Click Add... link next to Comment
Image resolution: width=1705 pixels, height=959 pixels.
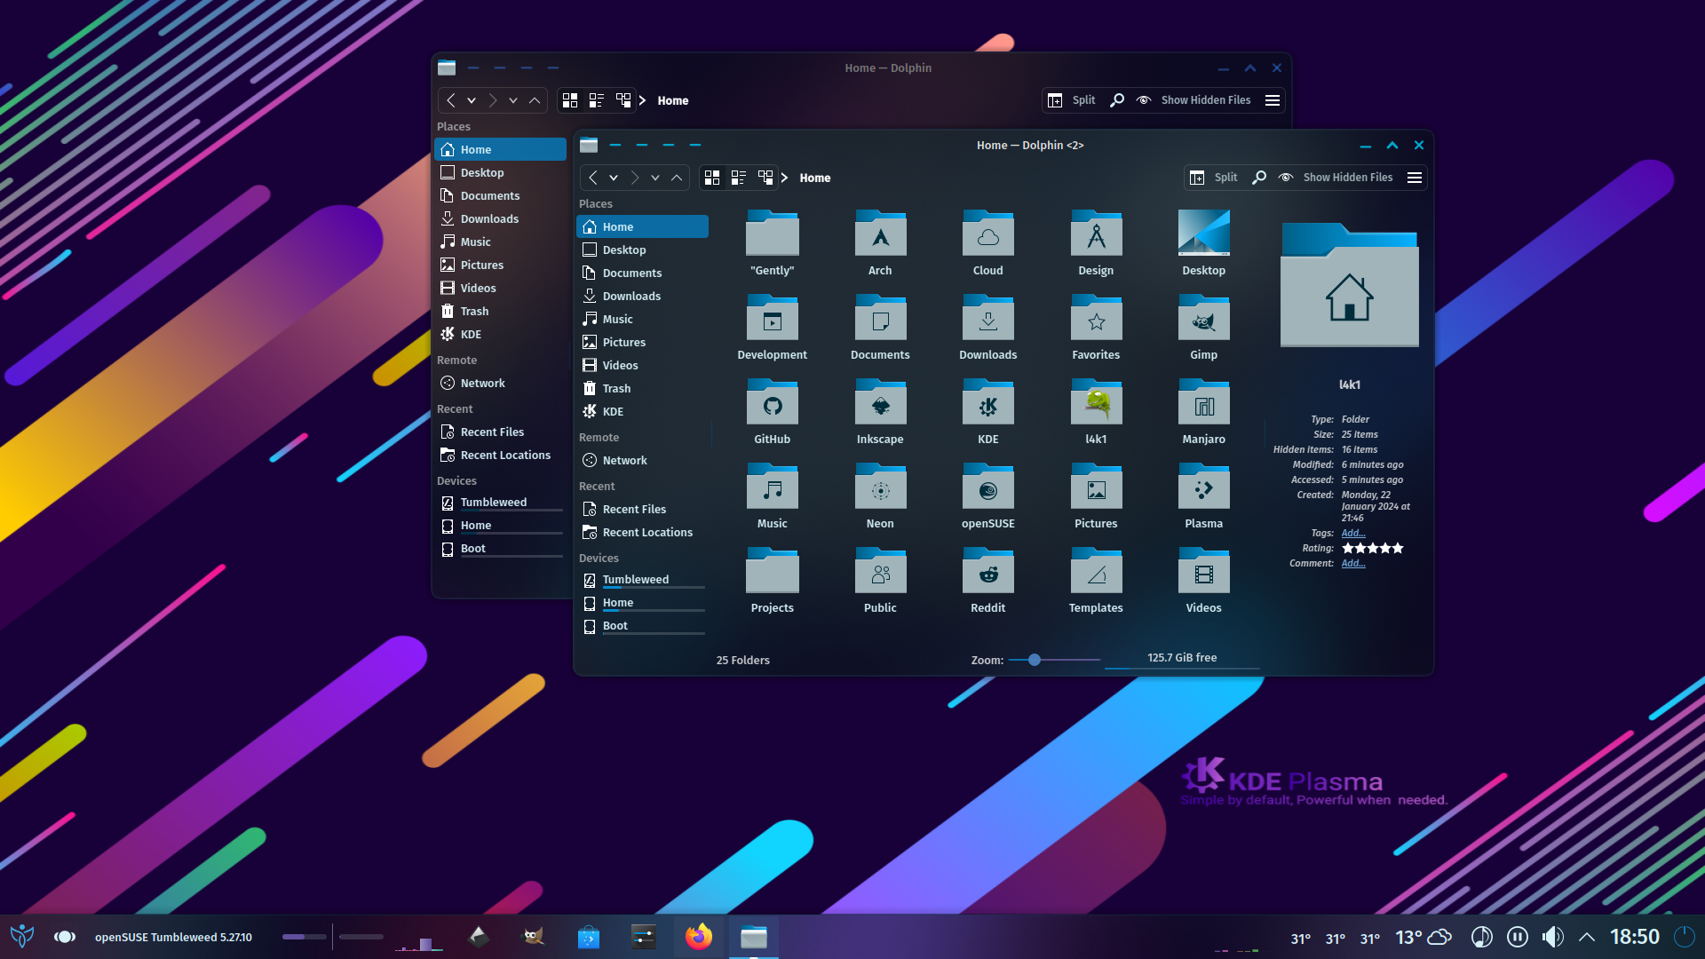(1352, 563)
